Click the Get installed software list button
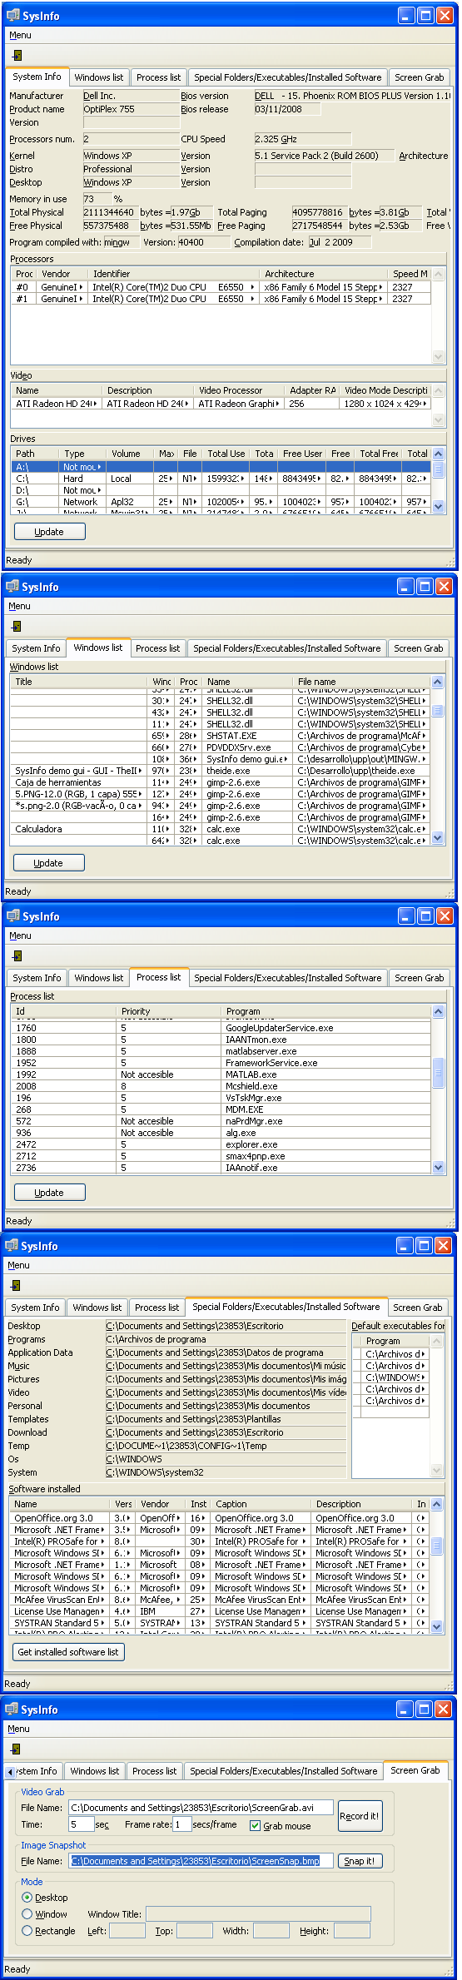This screenshot has height=1980, width=462. 68,1652
